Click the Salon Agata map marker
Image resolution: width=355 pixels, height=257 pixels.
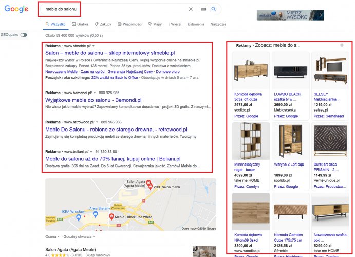[x=148, y=183]
